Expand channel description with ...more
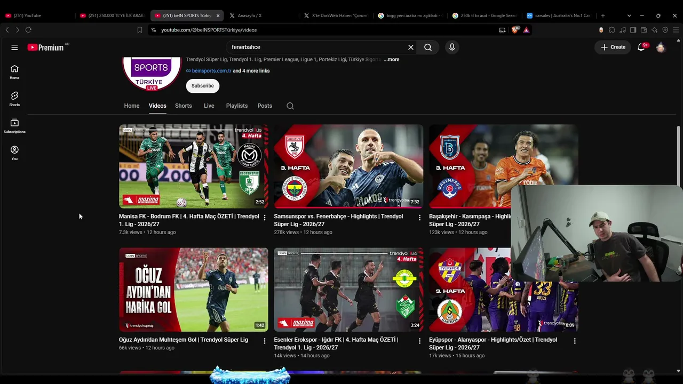Viewport: 683px width, 384px height. click(391, 60)
